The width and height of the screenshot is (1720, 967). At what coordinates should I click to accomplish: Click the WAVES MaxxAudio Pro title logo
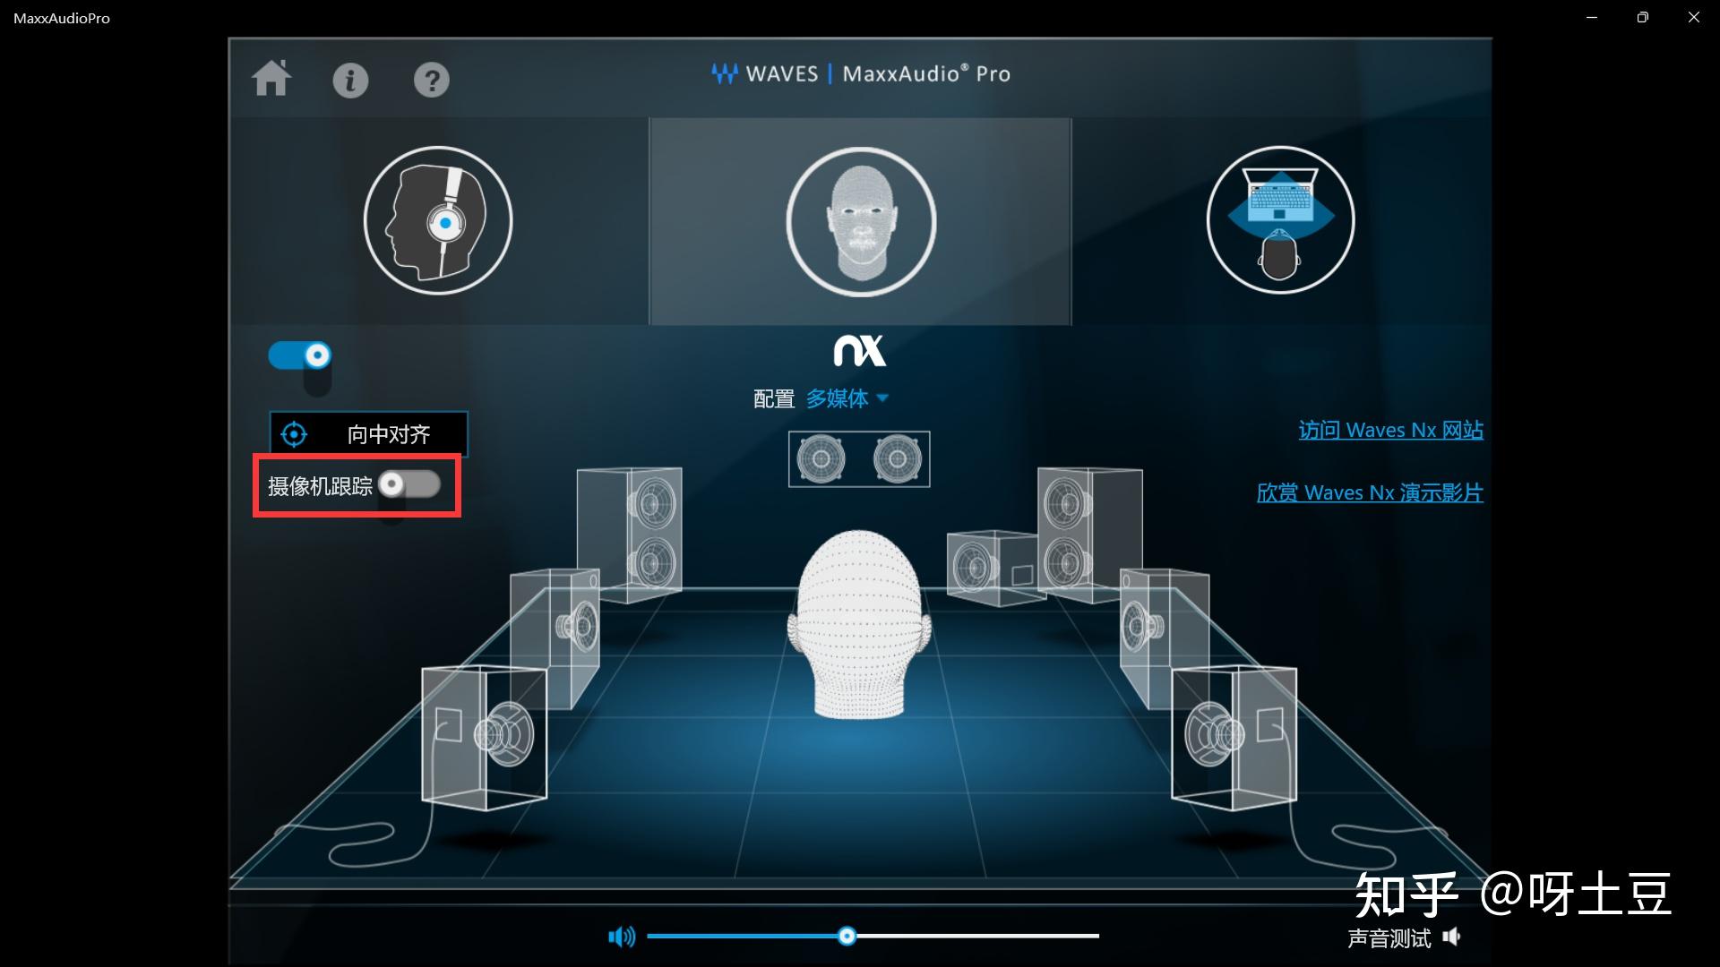click(x=860, y=73)
